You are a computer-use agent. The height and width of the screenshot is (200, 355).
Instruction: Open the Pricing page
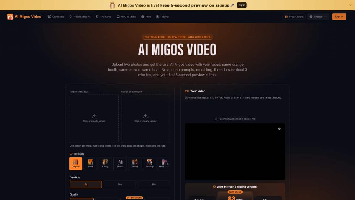click(x=162, y=17)
